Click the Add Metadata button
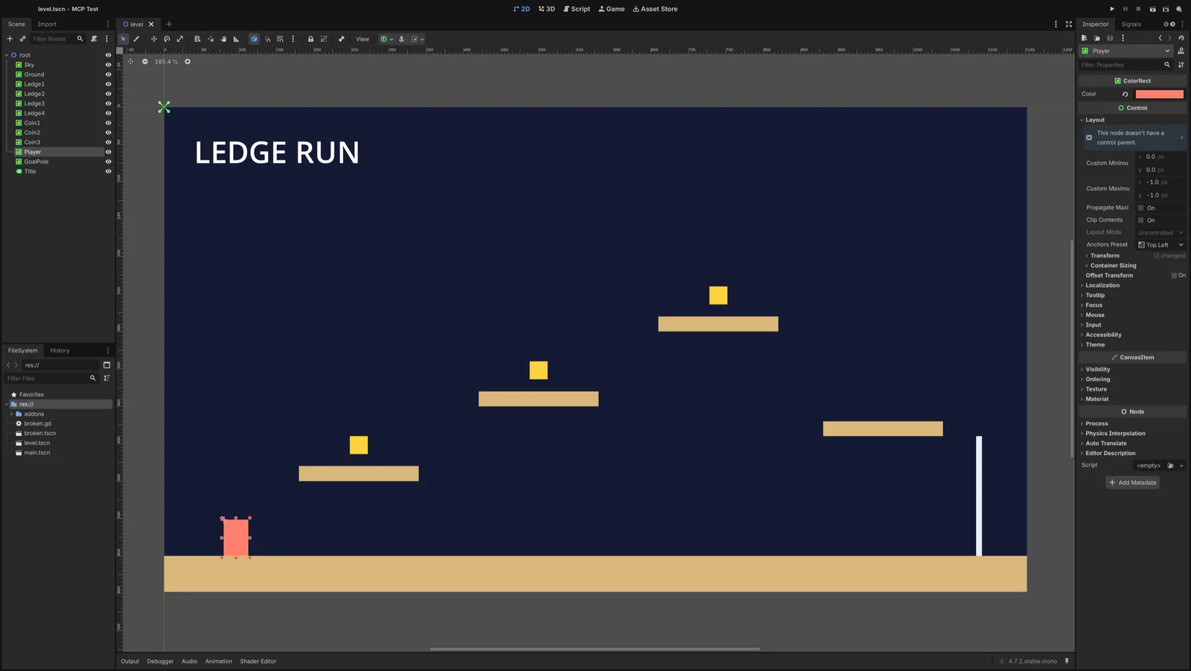Image resolution: width=1191 pixels, height=671 pixels. coord(1132,483)
